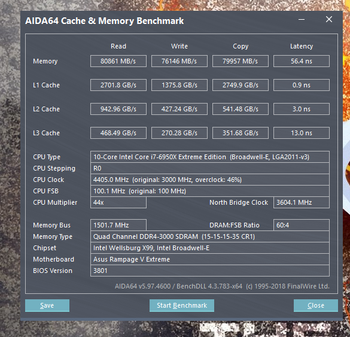Viewport: 350px width, 337px height.
Task: Select Memory read value 80861 MB/s
Action: [118, 61]
